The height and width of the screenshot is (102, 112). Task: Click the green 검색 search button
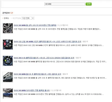pyautogui.click(x=89, y=4)
